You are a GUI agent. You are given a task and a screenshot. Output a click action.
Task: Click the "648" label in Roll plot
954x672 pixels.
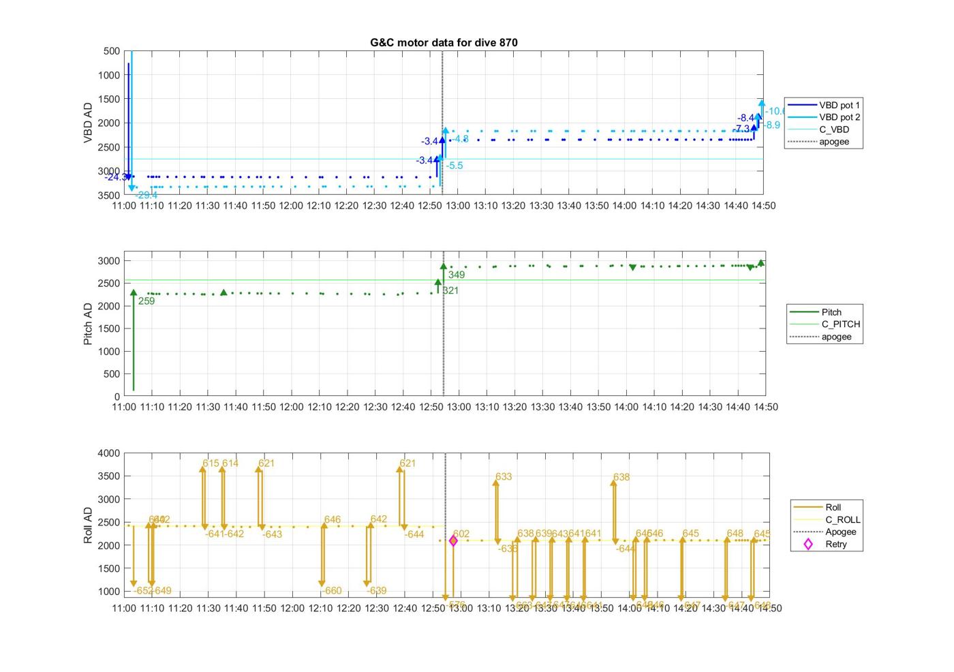735,534
